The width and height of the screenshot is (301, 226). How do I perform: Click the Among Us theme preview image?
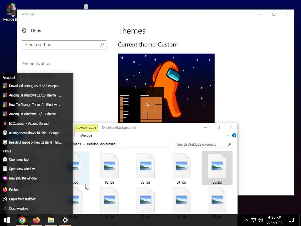166,88
